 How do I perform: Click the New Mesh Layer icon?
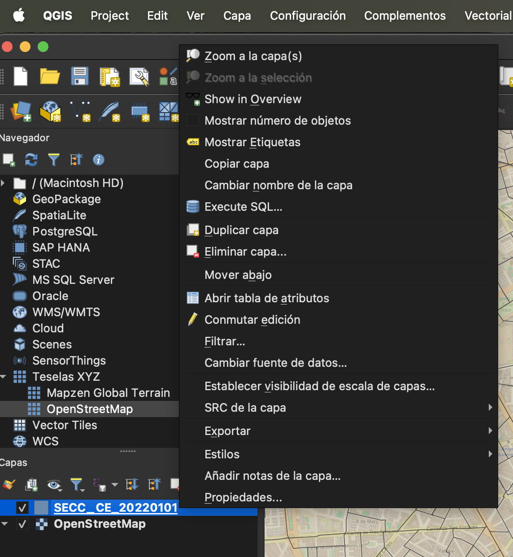(x=169, y=112)
